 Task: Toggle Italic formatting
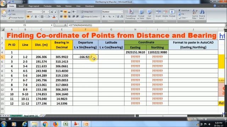(x=32, y=17)
